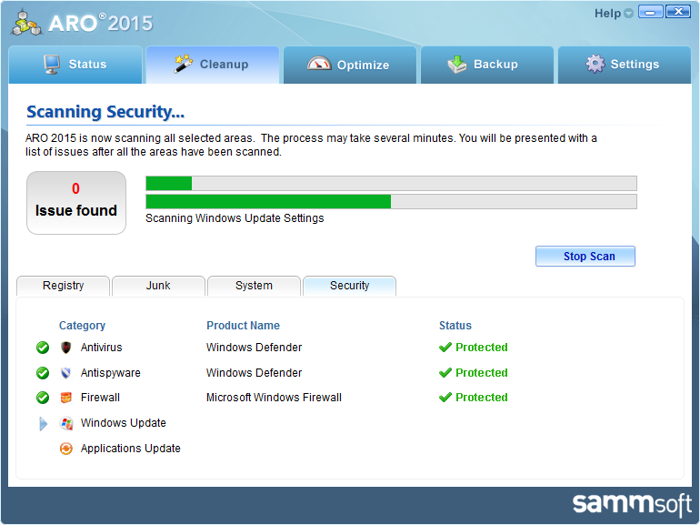Click the Applications Update orange icon
Image resolution: width=700 pixels, height=525 pixels.
65,449
